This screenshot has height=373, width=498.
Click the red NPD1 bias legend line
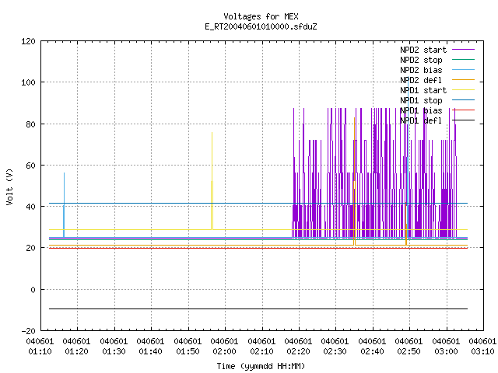coord(464,110)
